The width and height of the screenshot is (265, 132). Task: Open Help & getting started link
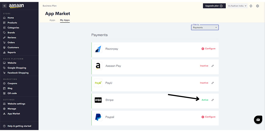pos(19,126)
